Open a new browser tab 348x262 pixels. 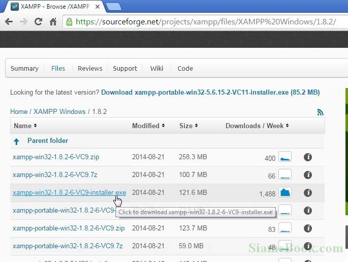tap(113, 7)
